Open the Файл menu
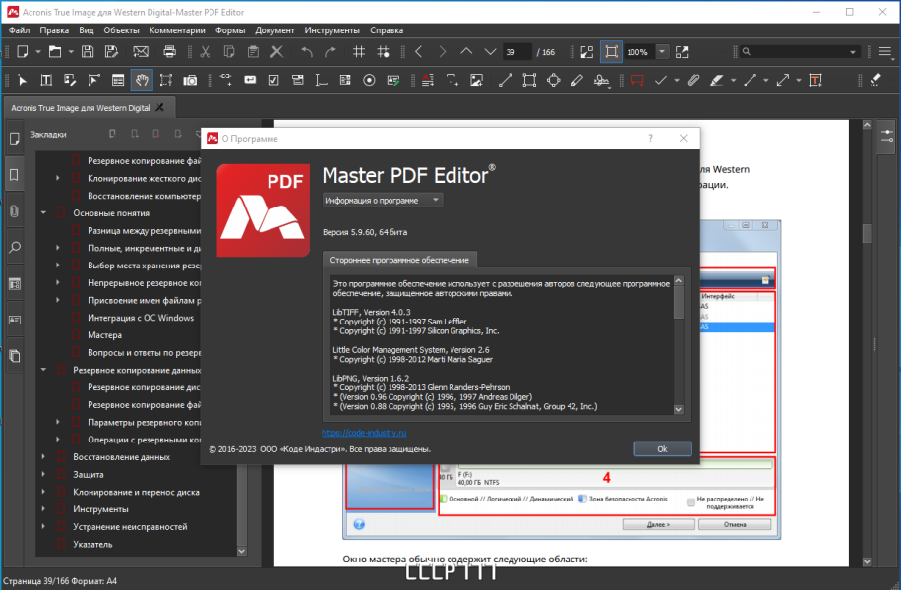 coord(20,30)
